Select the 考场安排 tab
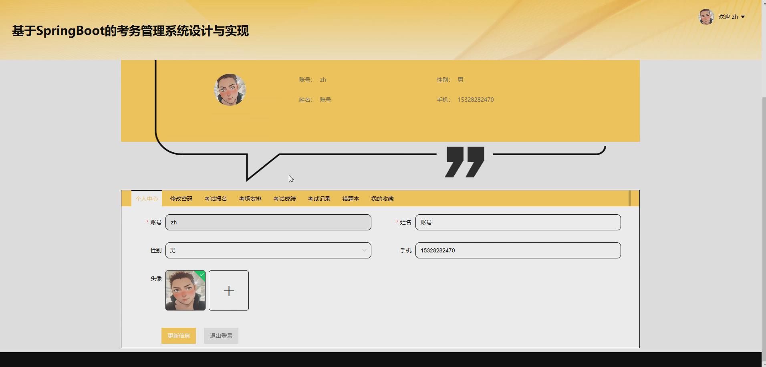 point(250,198)
